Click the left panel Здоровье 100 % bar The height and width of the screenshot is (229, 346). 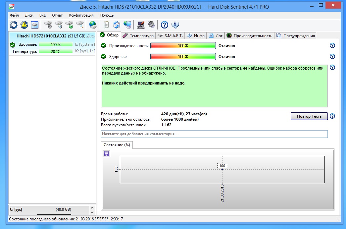click(x=56, y=44)
